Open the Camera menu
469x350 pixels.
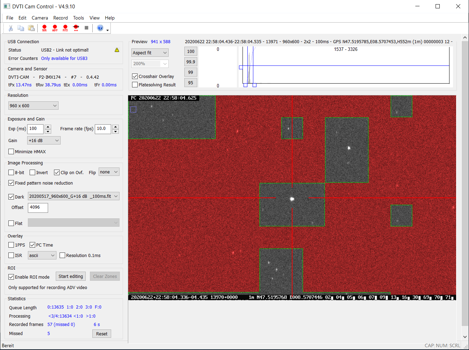point(40,18)
